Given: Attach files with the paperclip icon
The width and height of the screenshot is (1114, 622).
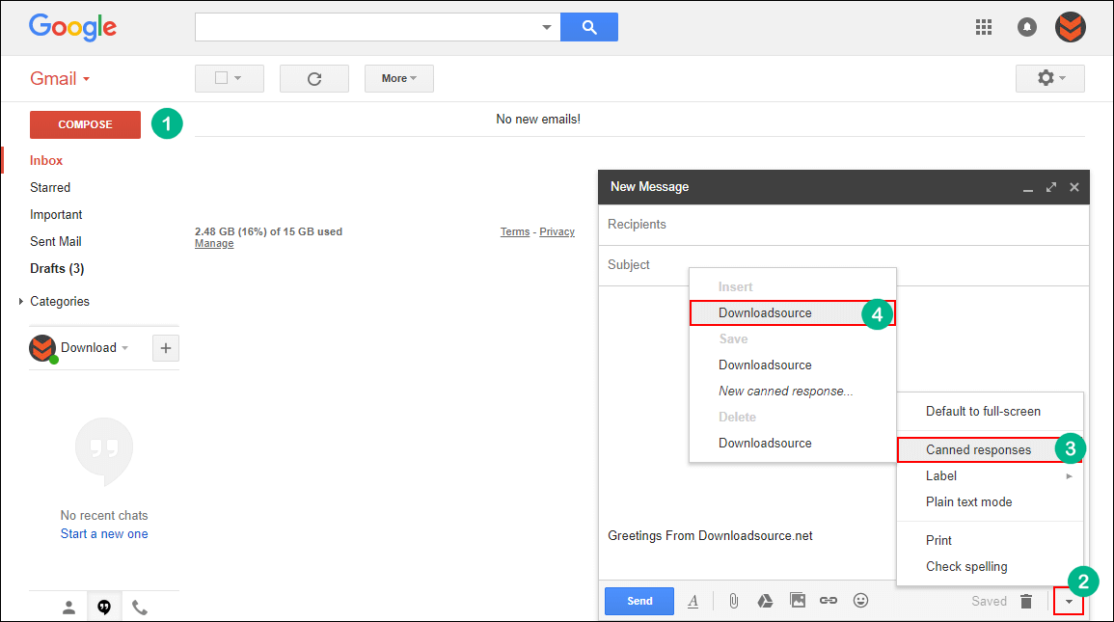Looking at the screenshot, I should [x=733, y=602].
